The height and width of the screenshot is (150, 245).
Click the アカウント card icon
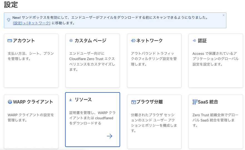[x=10, y=41]
